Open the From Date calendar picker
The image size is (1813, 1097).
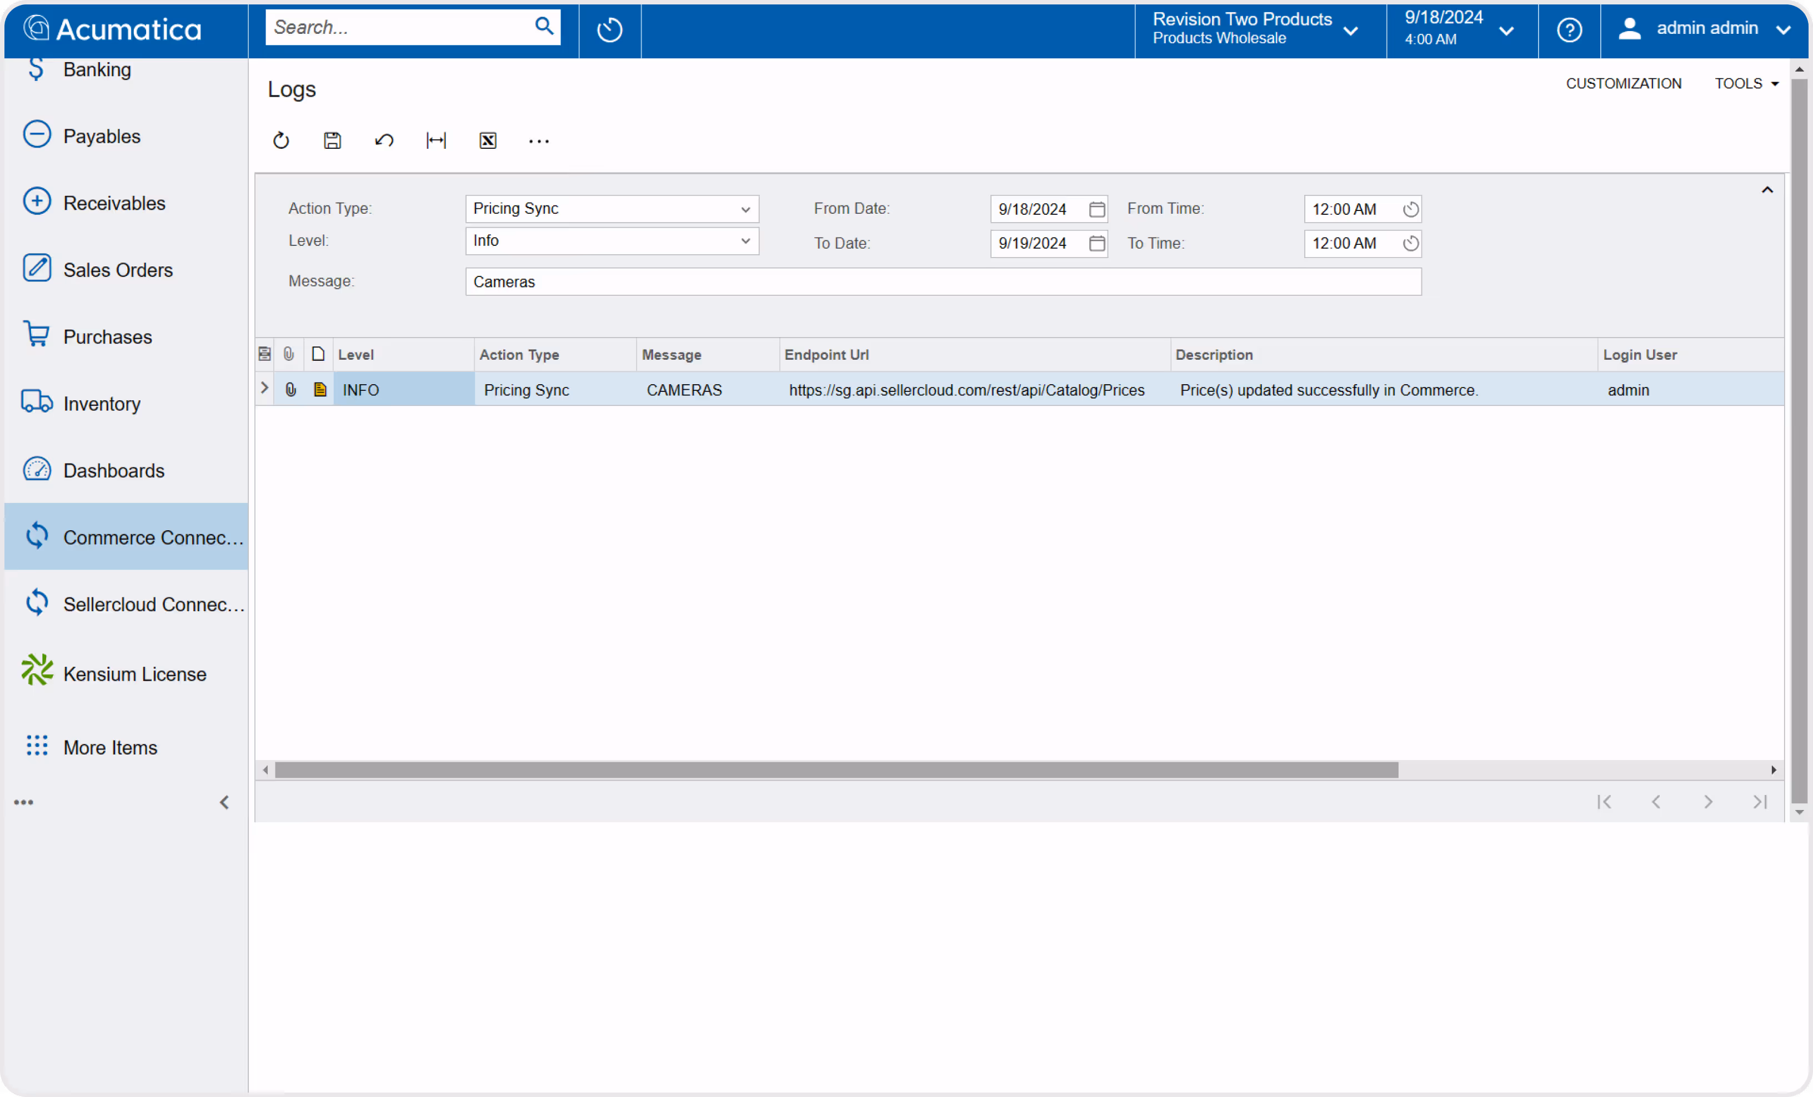click(x=1096, y=209)
